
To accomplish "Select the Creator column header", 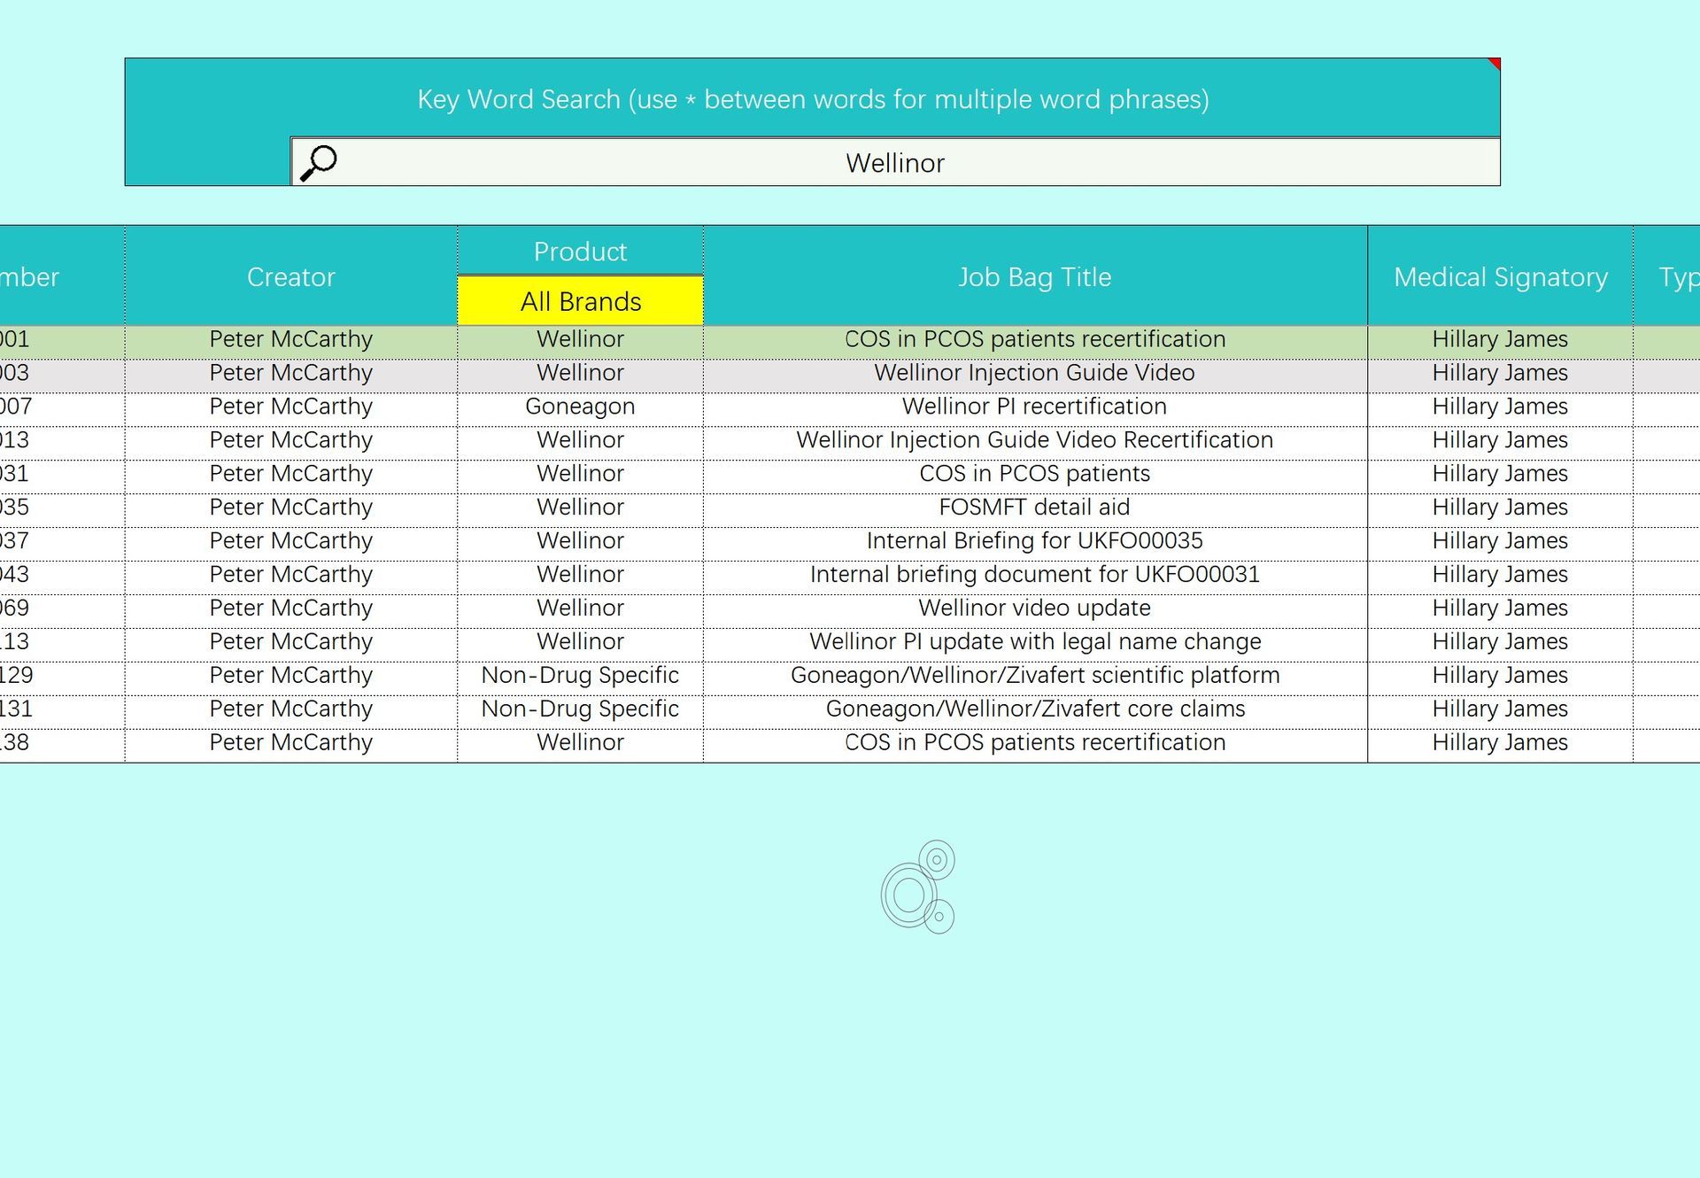I will [290, 276].
